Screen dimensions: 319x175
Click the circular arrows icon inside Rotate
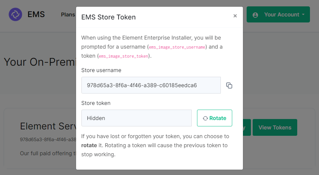(205, 118)
